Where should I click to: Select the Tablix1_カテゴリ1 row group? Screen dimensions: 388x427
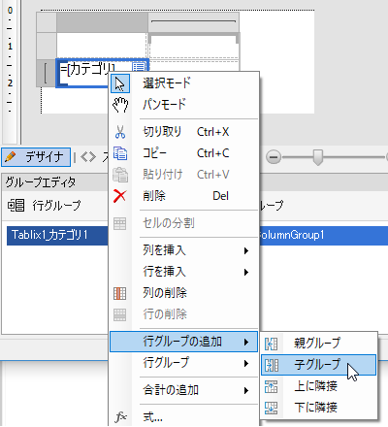(57, 235)
